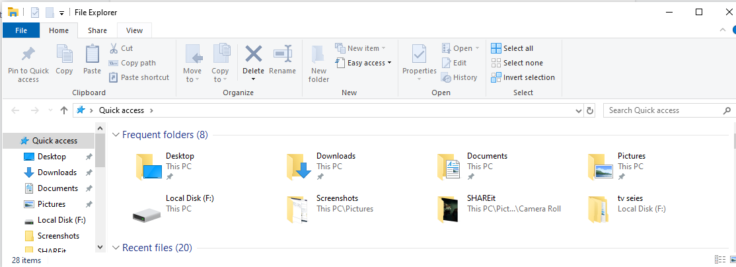Open the recent locations dropdown arrow
Viewport: 736px width, 267px height.
pyautogui.click(x=51, y=111)
